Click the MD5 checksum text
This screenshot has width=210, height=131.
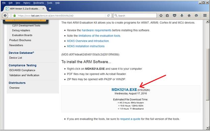pos(90,55)
